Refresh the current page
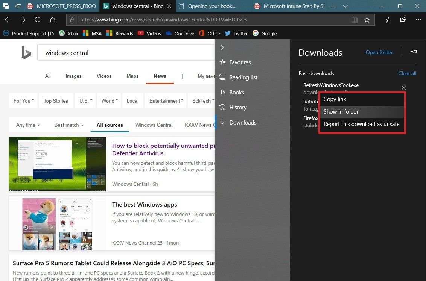 point(37,20)
